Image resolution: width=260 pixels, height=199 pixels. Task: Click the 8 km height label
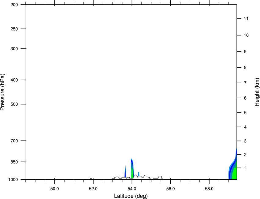245,67
